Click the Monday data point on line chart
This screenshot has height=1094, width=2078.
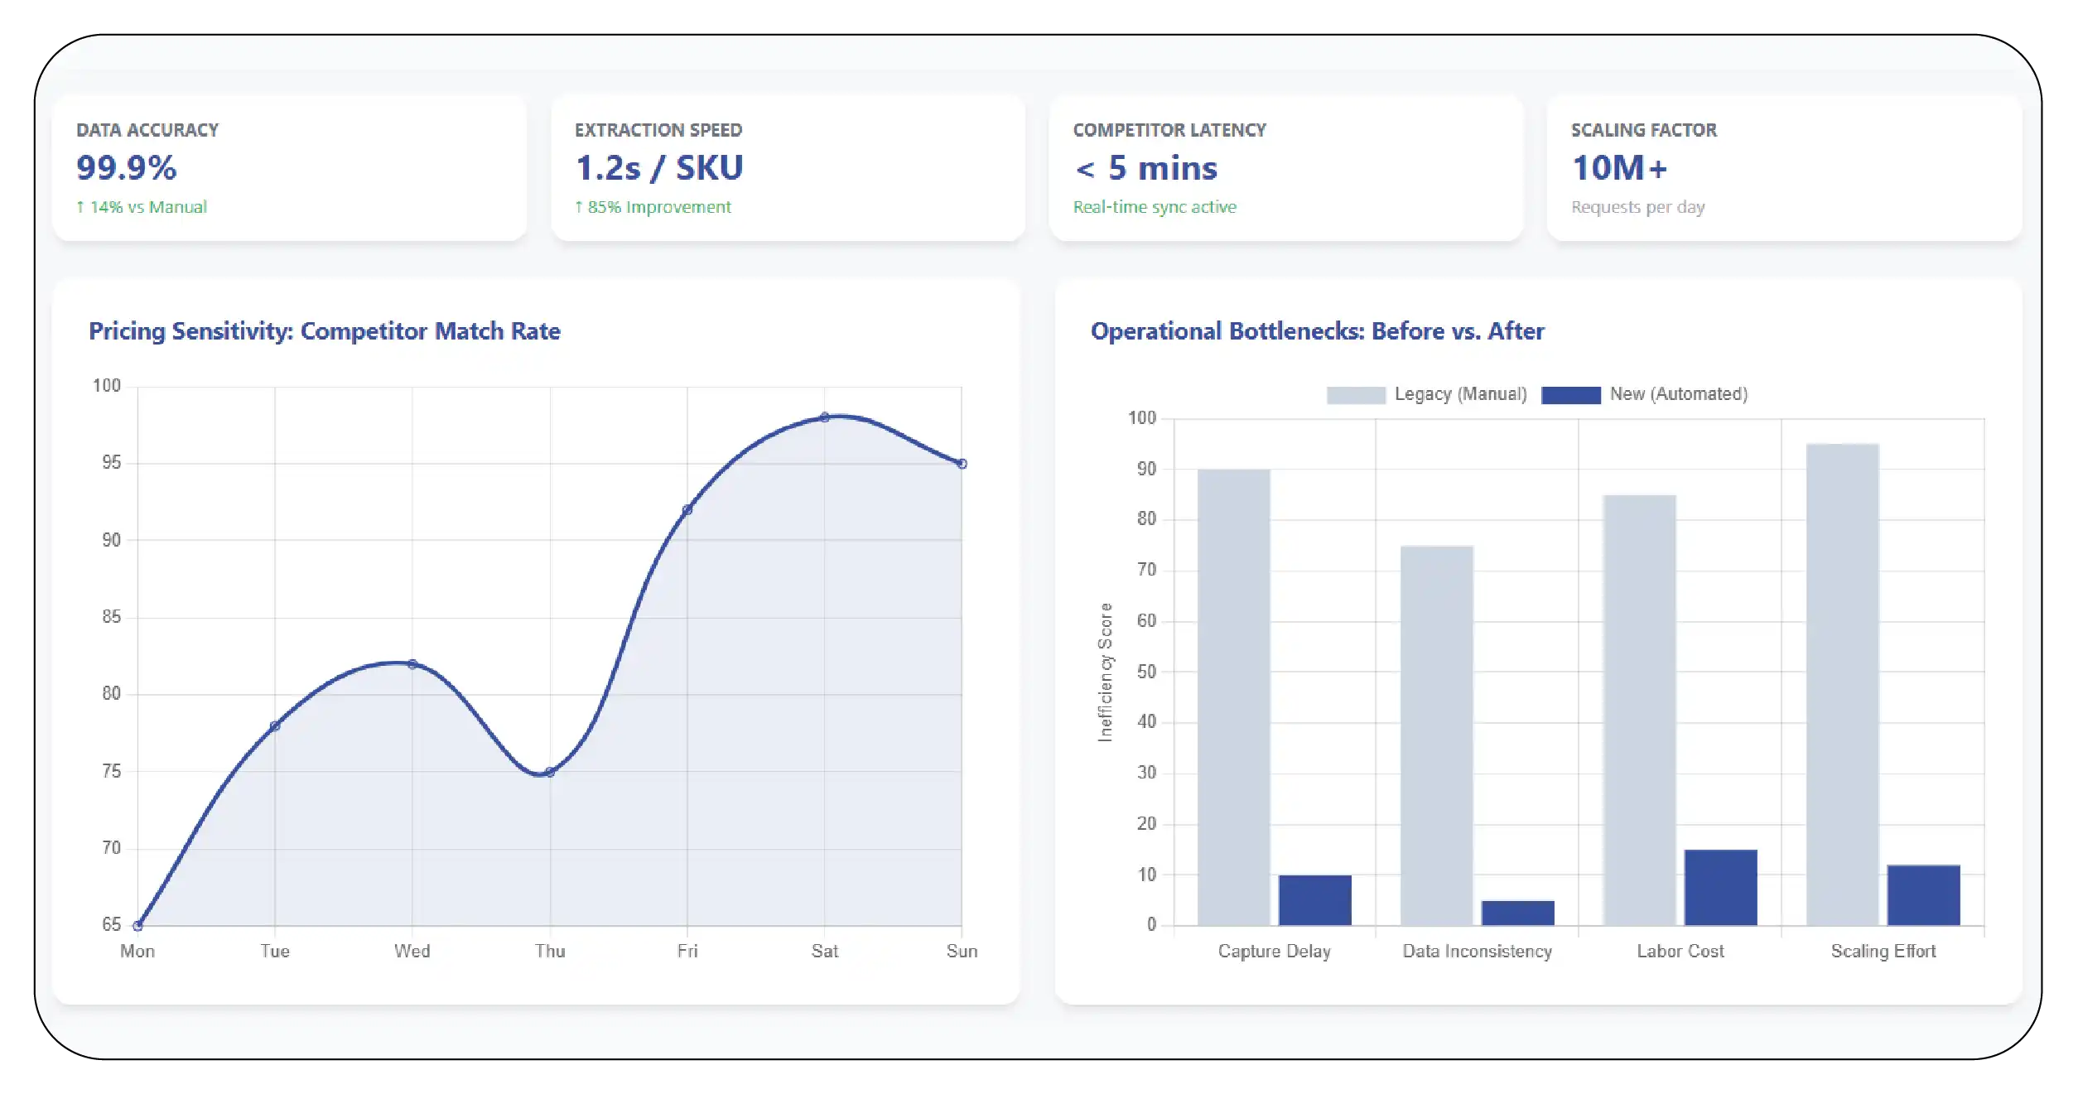pyautogui.click(x=138, y=925)
